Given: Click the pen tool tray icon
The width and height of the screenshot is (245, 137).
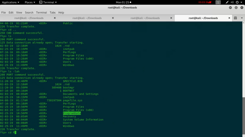Looking at the screenshot, I should pos(227,2).
